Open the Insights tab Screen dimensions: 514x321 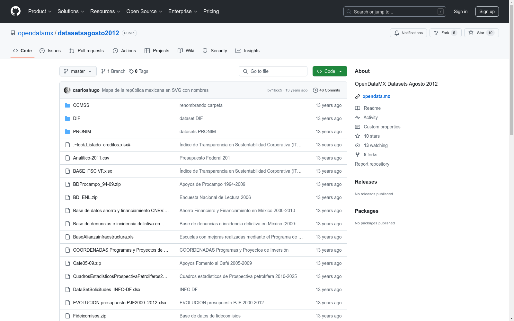tap(247, 51)
